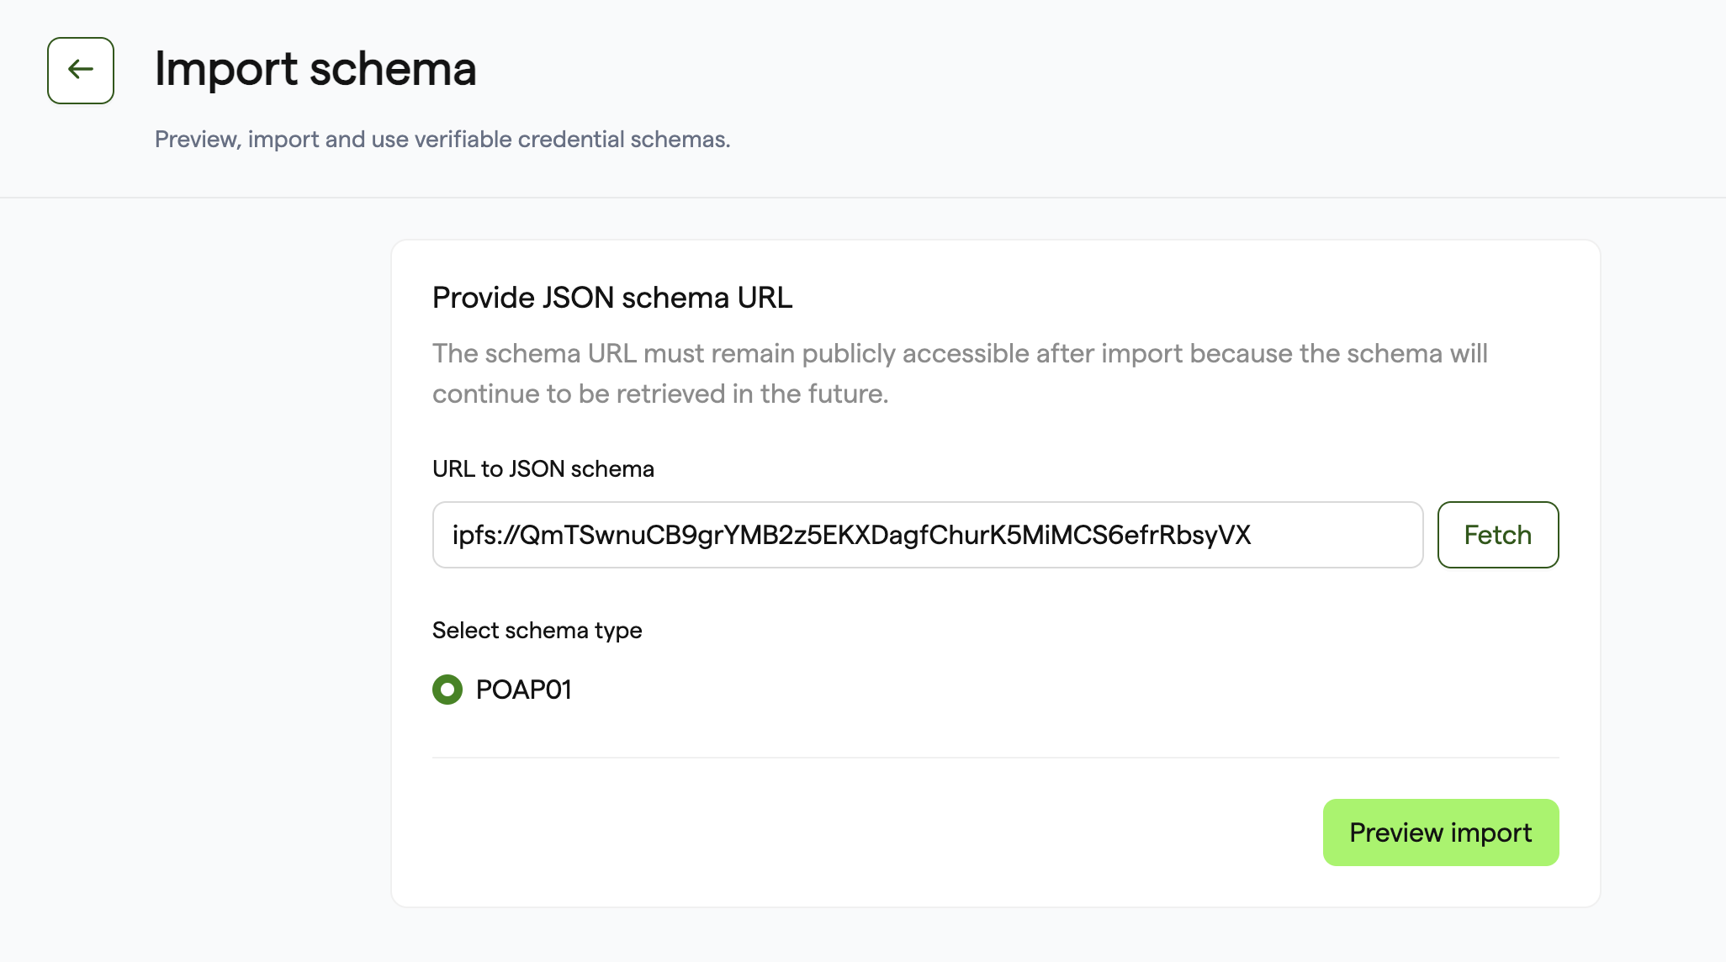Click the 'URL to JSON schema' label

click(x=543, y=468)
